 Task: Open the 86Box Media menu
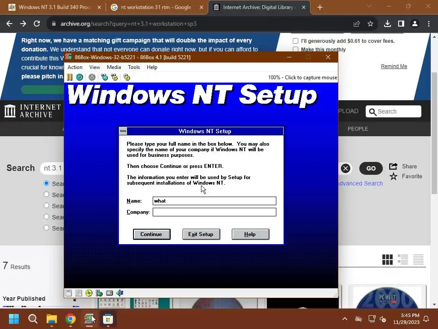click(114, 67)
